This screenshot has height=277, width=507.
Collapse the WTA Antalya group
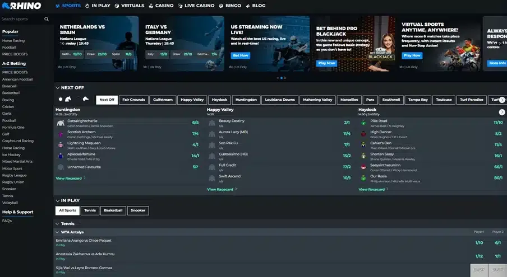pos(57,232)
